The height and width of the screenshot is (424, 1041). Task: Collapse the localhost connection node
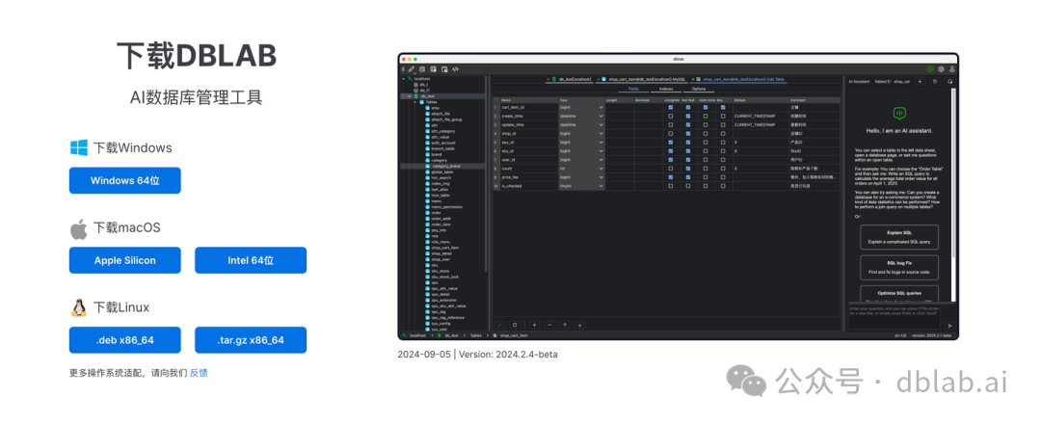pyautogui.click(x=403, y=78)
